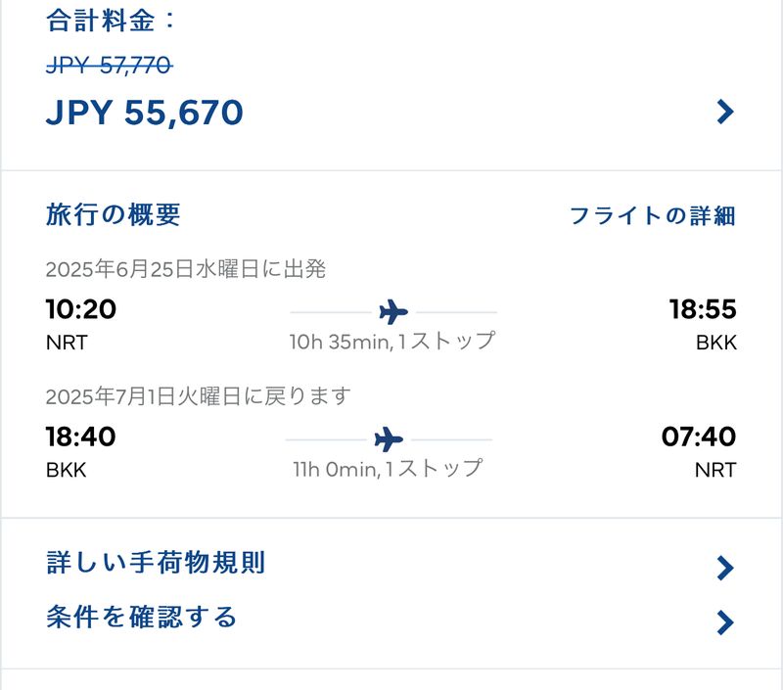Tap 条件を確認する link text
Viewport: 783px width, 690px height.
142,618
